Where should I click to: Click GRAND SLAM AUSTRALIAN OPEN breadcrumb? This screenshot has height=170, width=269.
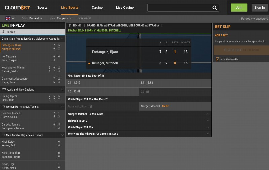pos(123,25)
